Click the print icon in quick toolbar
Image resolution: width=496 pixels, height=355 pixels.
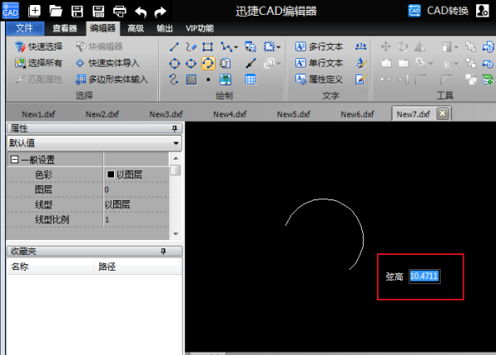pyautogui.click(x=119, y=11)
